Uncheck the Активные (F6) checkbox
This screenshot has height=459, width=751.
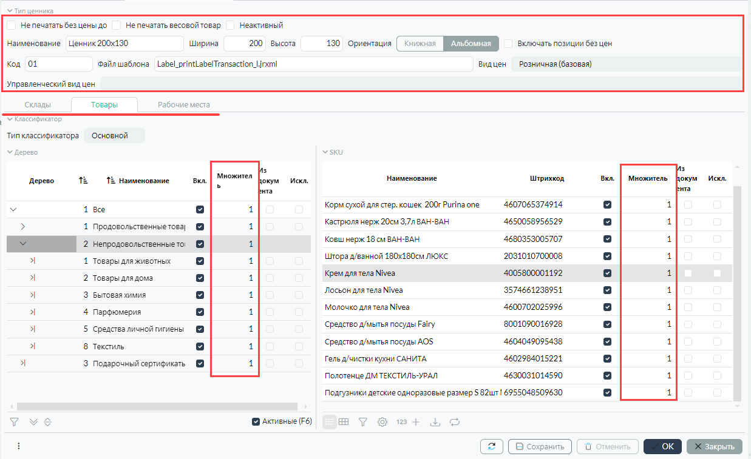coord(256,421)
